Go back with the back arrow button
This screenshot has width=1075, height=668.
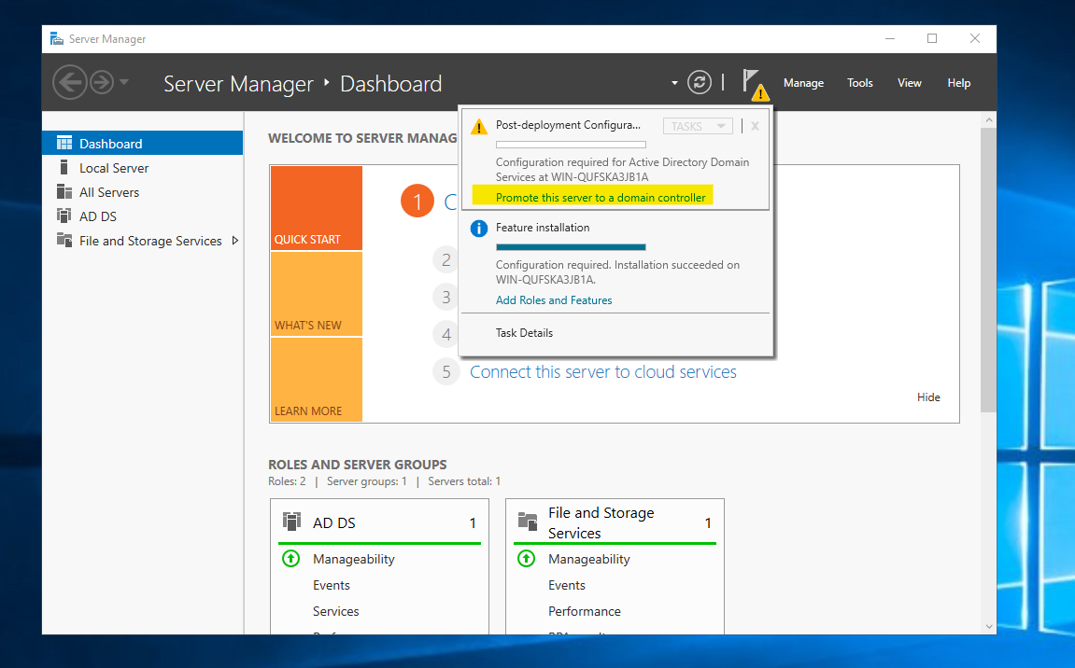[x=70, y=83]
